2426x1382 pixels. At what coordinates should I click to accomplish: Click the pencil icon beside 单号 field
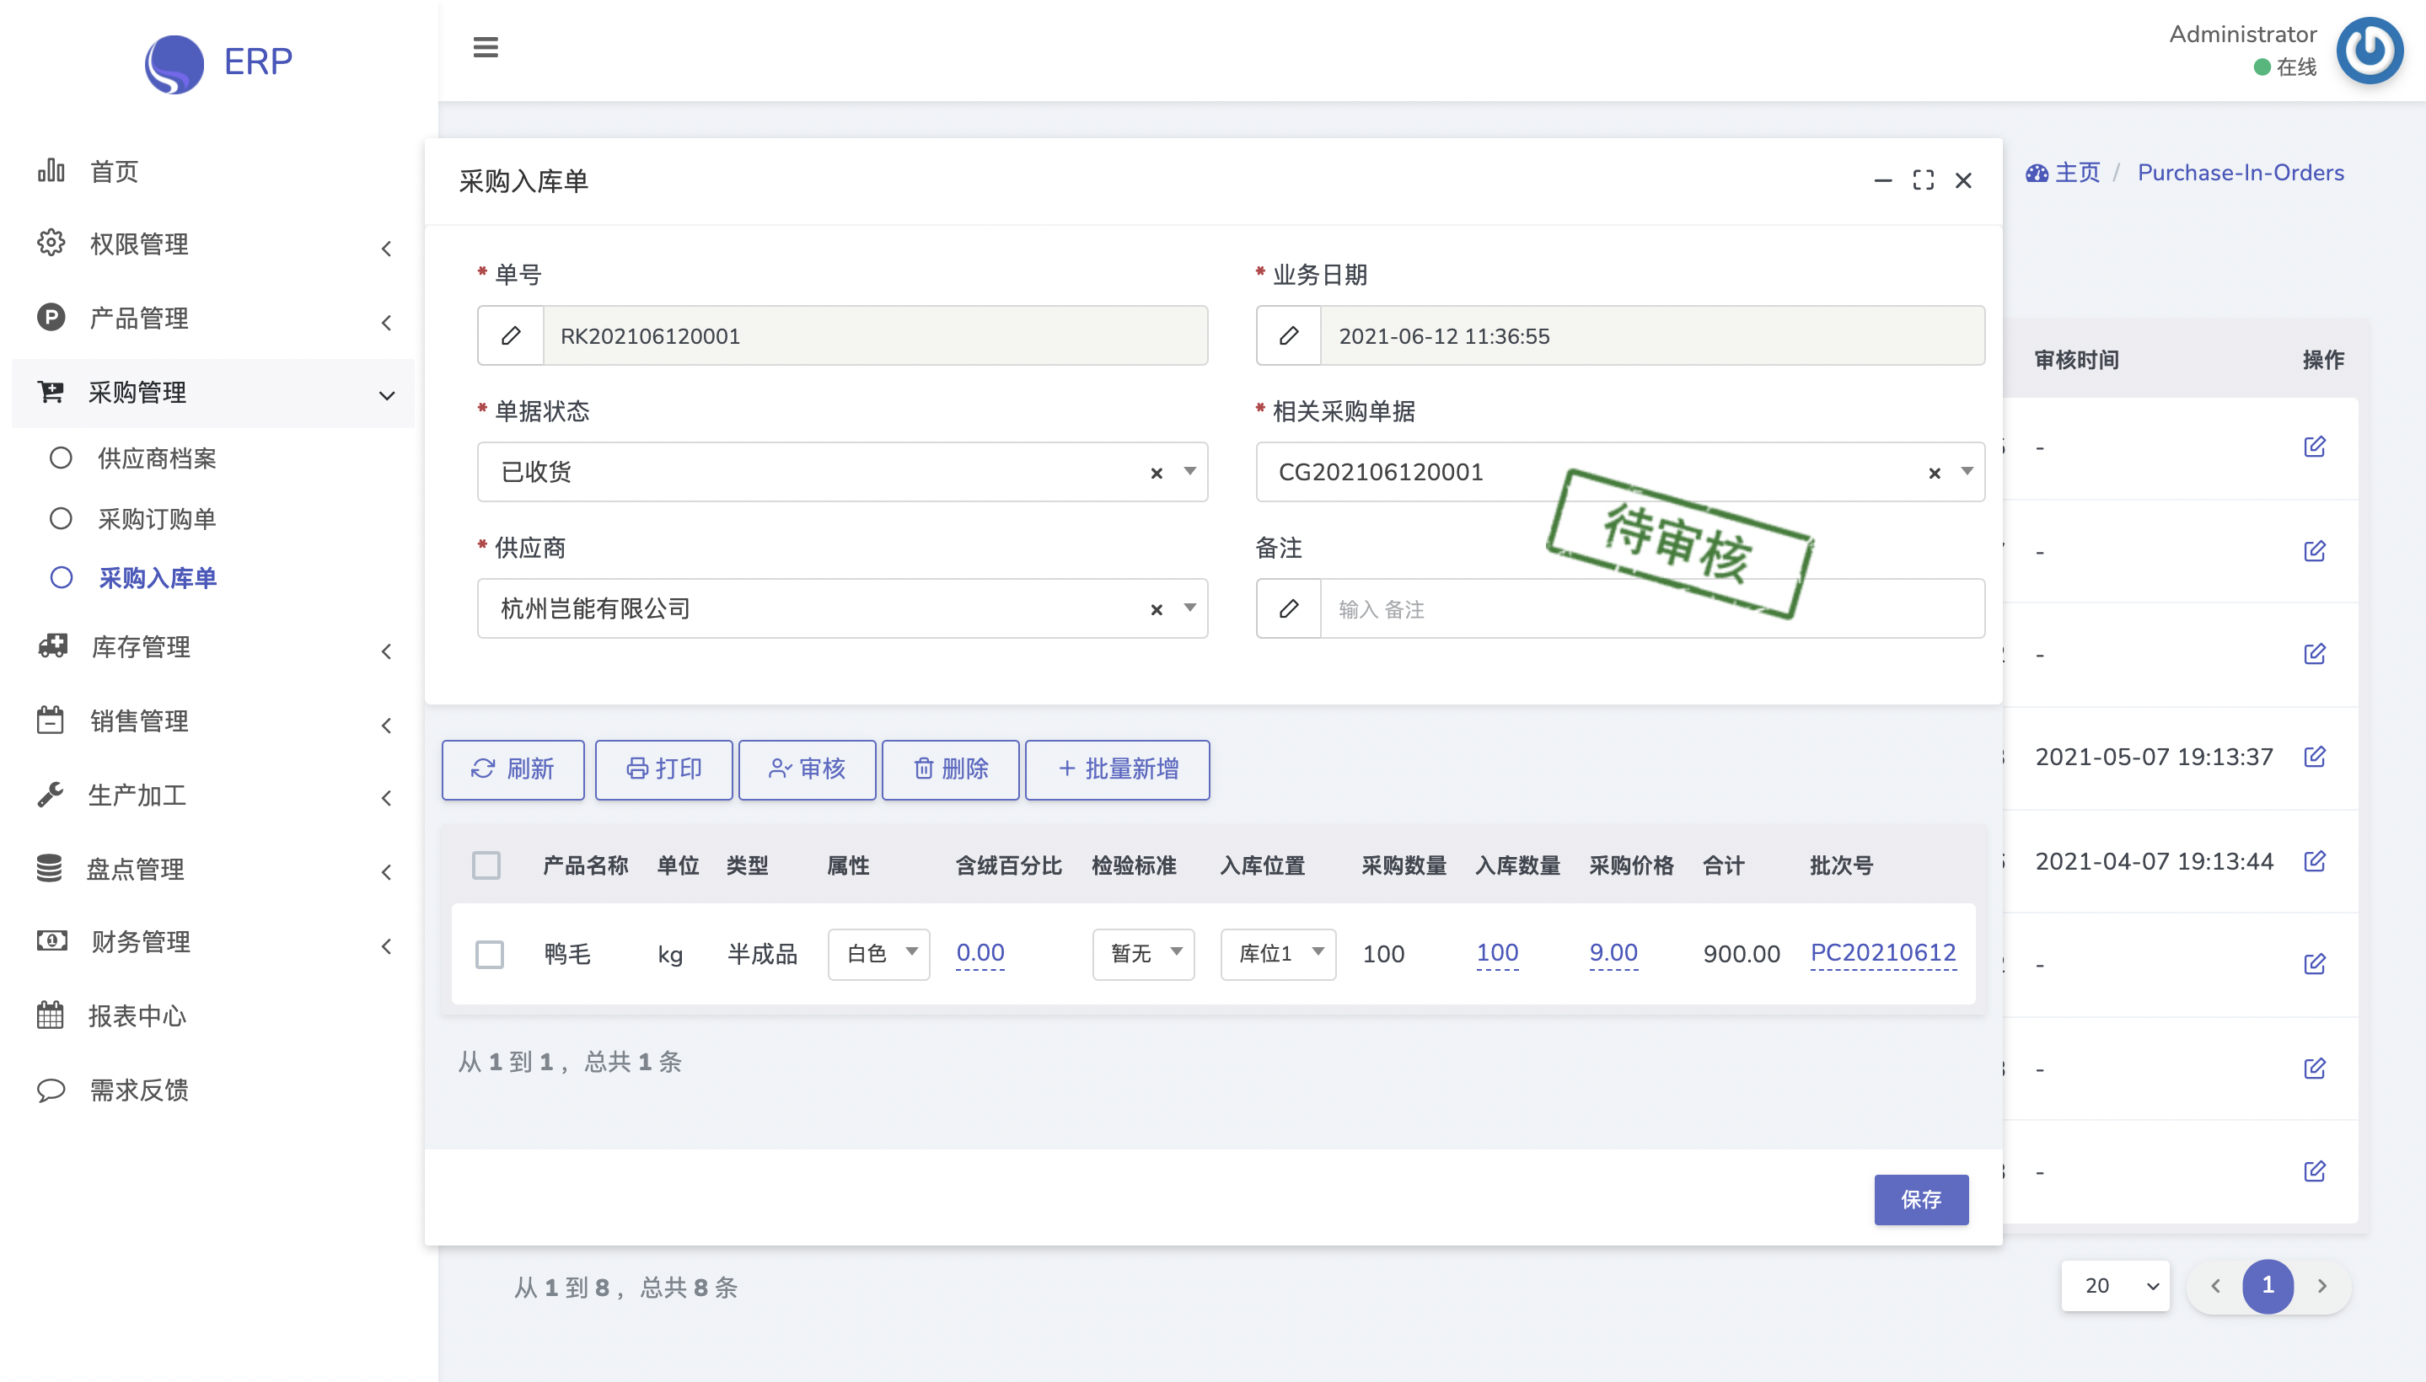pyautogui.click(x=511, y=336)
